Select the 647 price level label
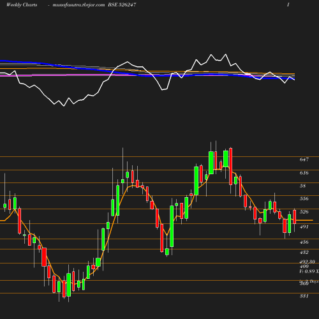 point(304,159)
